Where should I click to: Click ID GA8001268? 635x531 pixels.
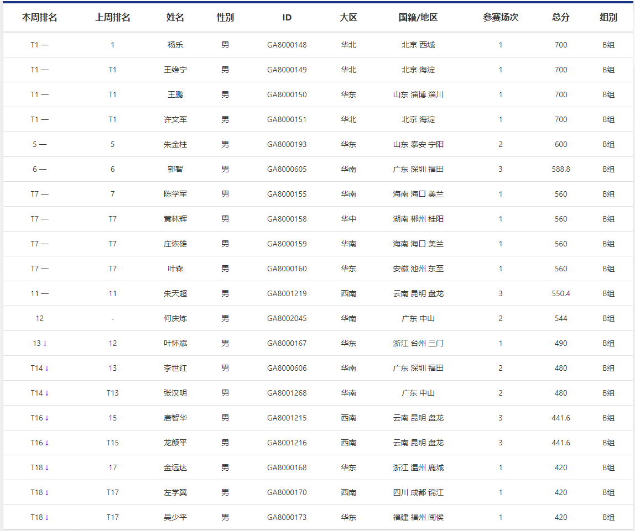click(287, 393)
